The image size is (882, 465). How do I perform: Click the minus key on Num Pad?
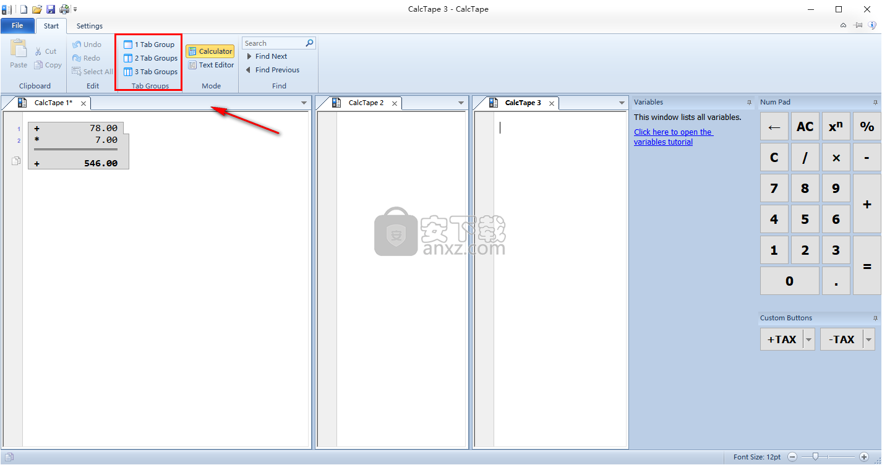pos(867,158)
